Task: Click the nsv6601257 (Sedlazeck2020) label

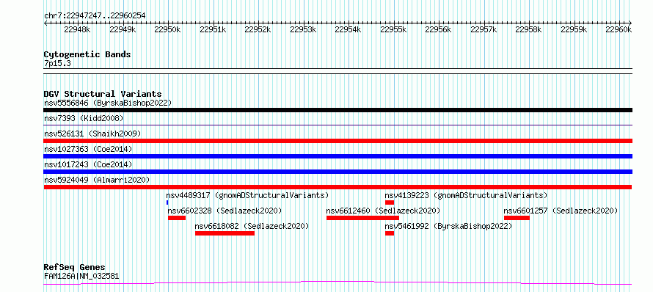Action: click(561, 211)
